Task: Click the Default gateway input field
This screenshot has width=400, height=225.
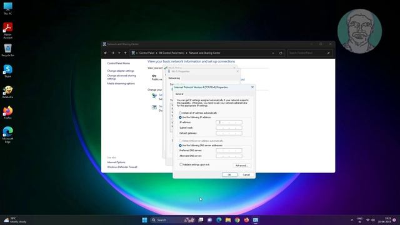Action: [229, 133]
